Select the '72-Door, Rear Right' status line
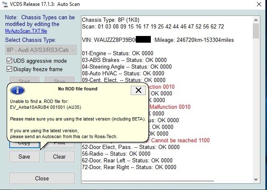 tap(129, 167)
